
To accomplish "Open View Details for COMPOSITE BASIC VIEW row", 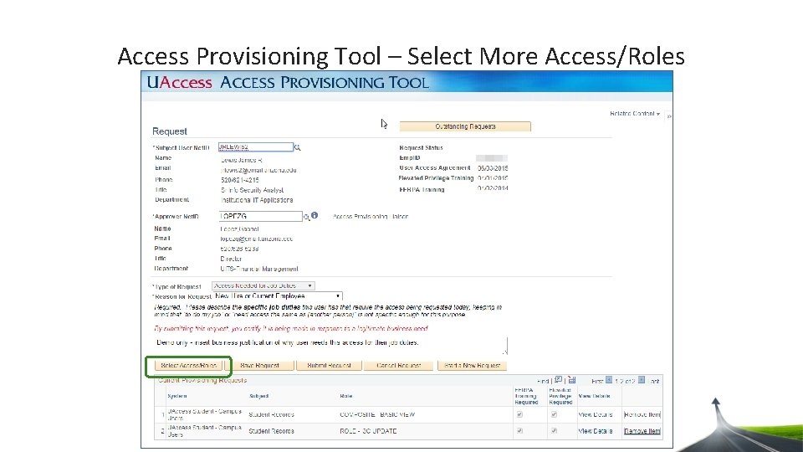I will click(595, 414).
